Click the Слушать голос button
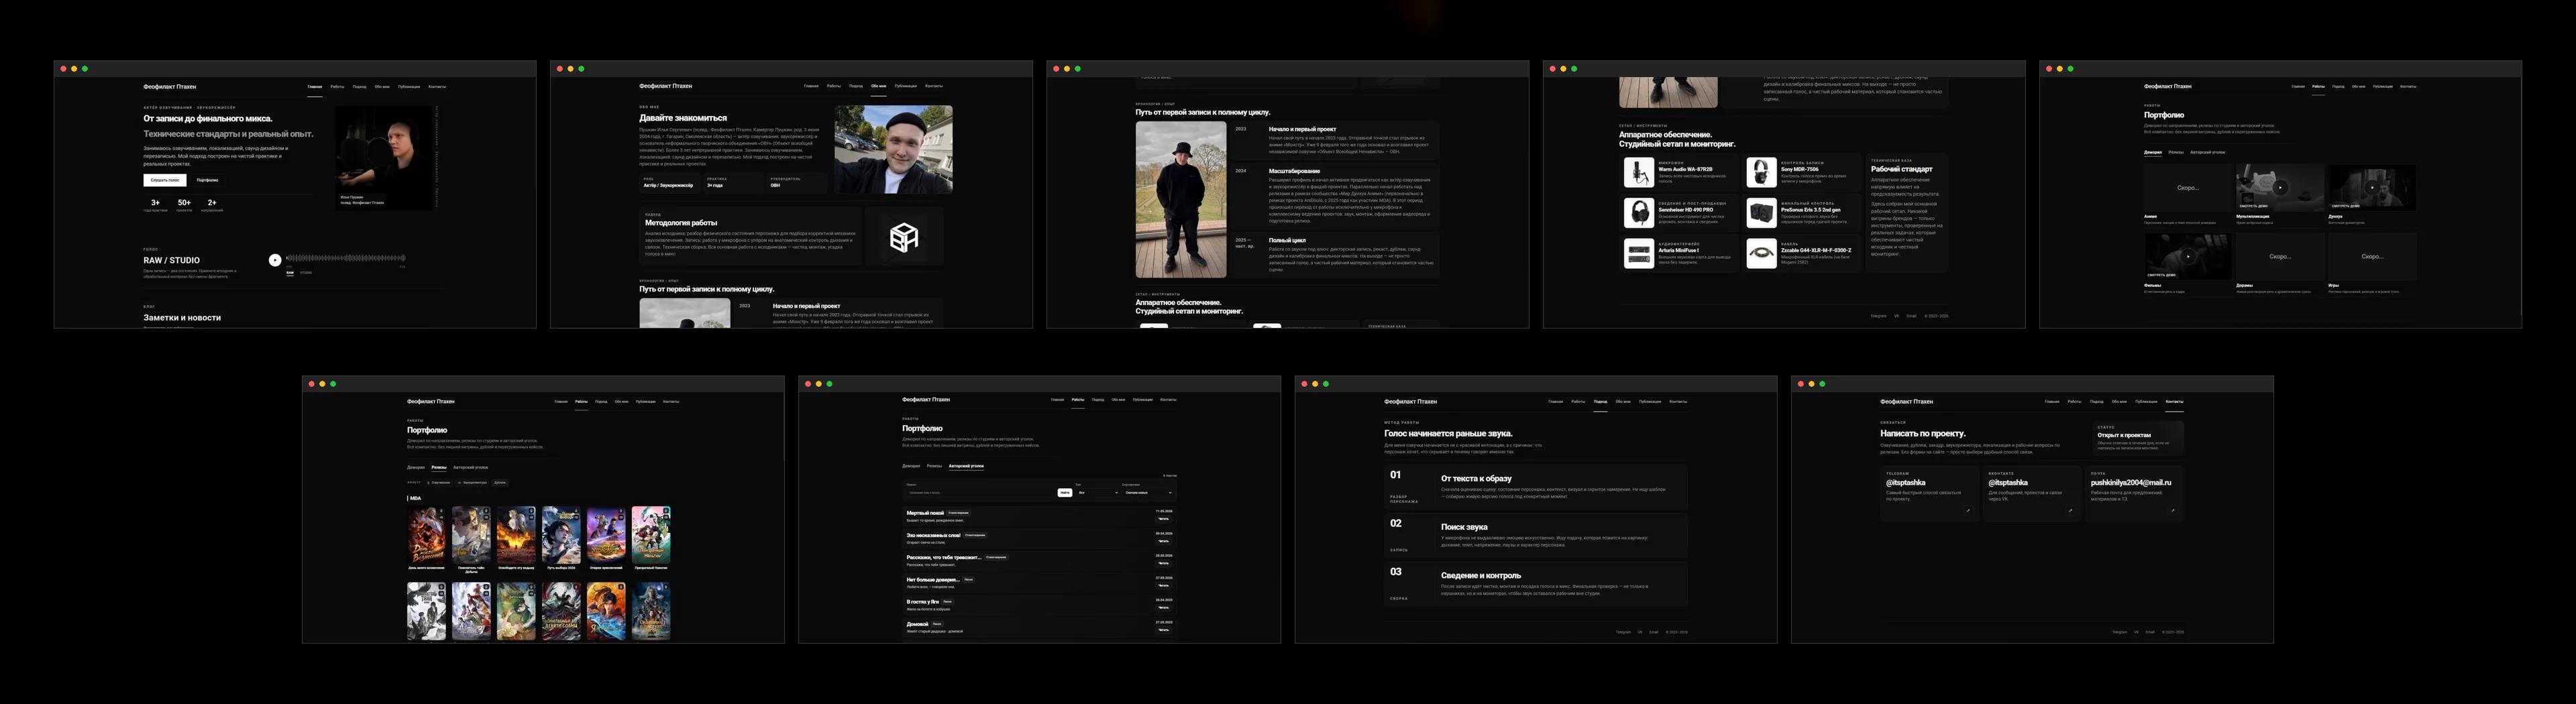Screen dimensions: 2576x704 pyautogui.click(x=165, y=180)
